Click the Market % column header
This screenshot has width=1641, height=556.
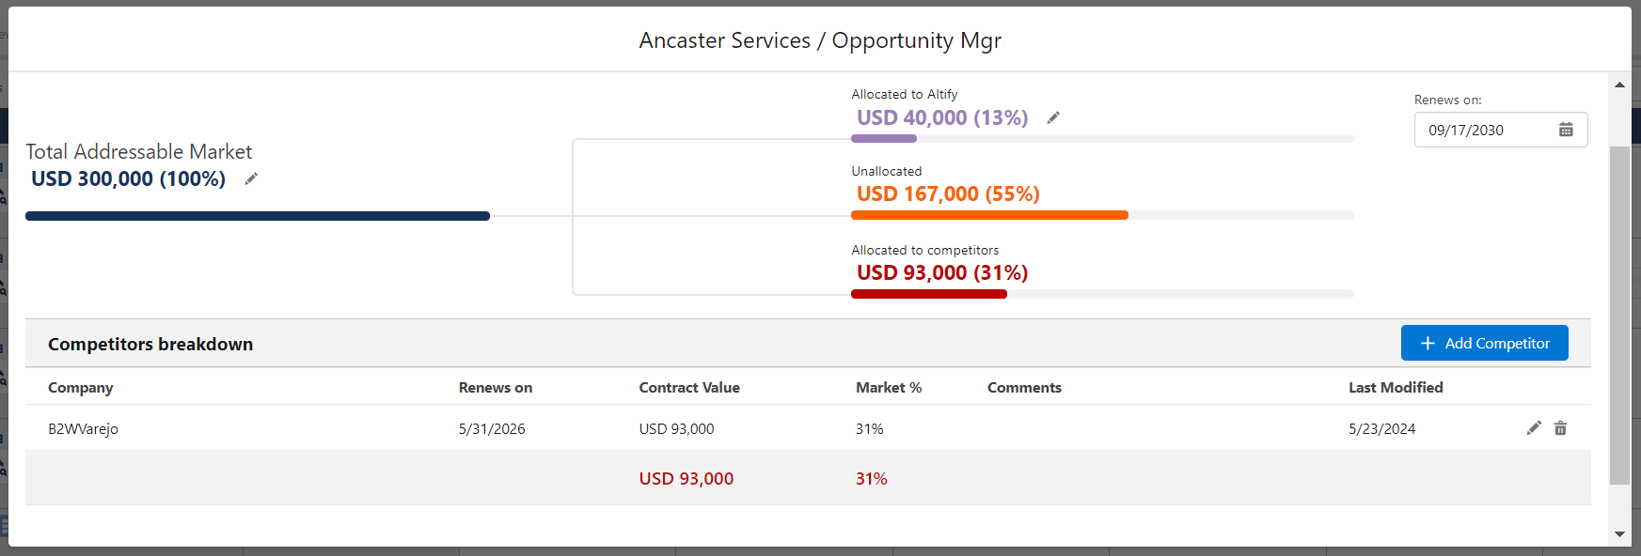889,387
